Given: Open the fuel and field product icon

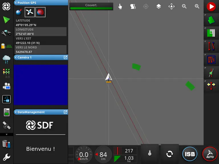Looking at the screenshot, I should point(7,46).
